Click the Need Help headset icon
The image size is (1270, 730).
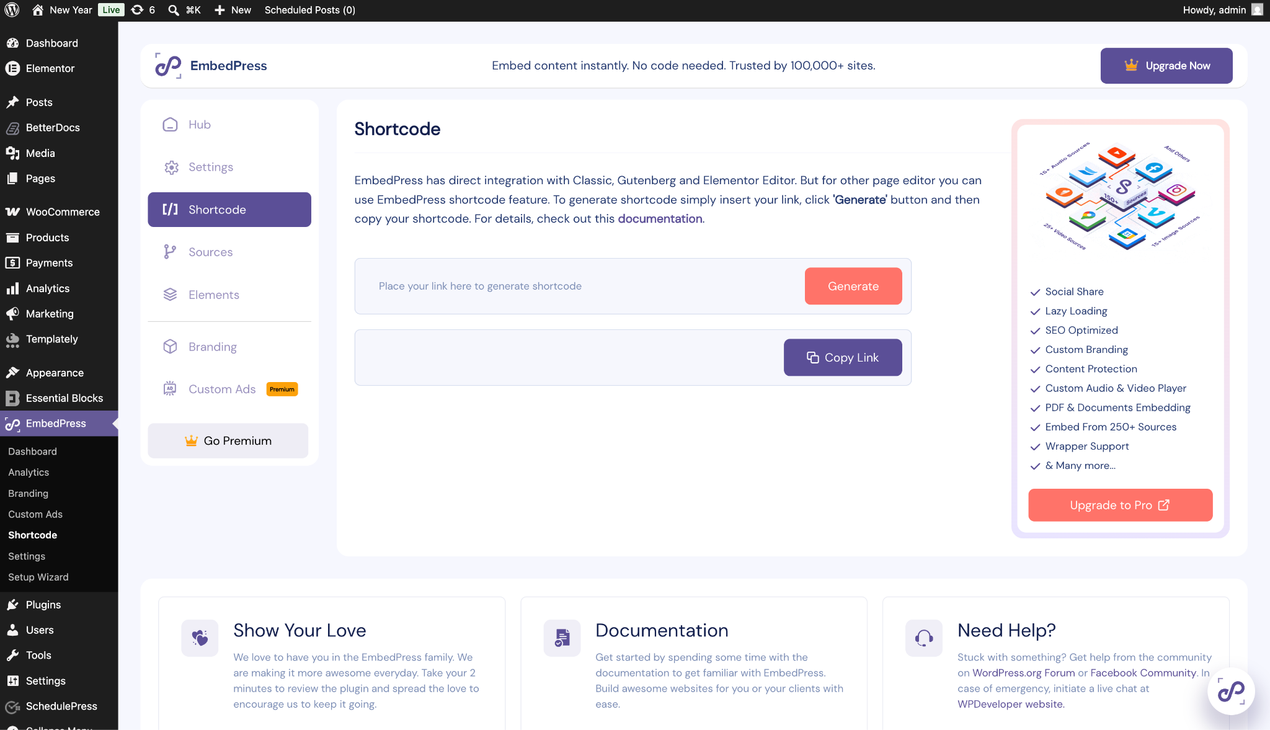coord(924,638)
